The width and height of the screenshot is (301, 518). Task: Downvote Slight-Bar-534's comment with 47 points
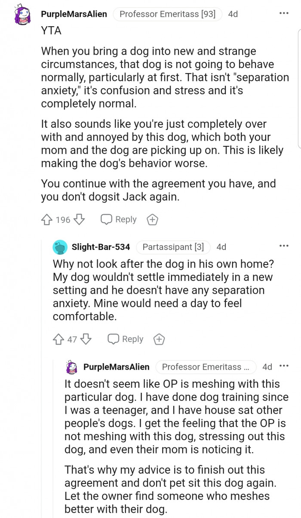[x=86, y=339]
